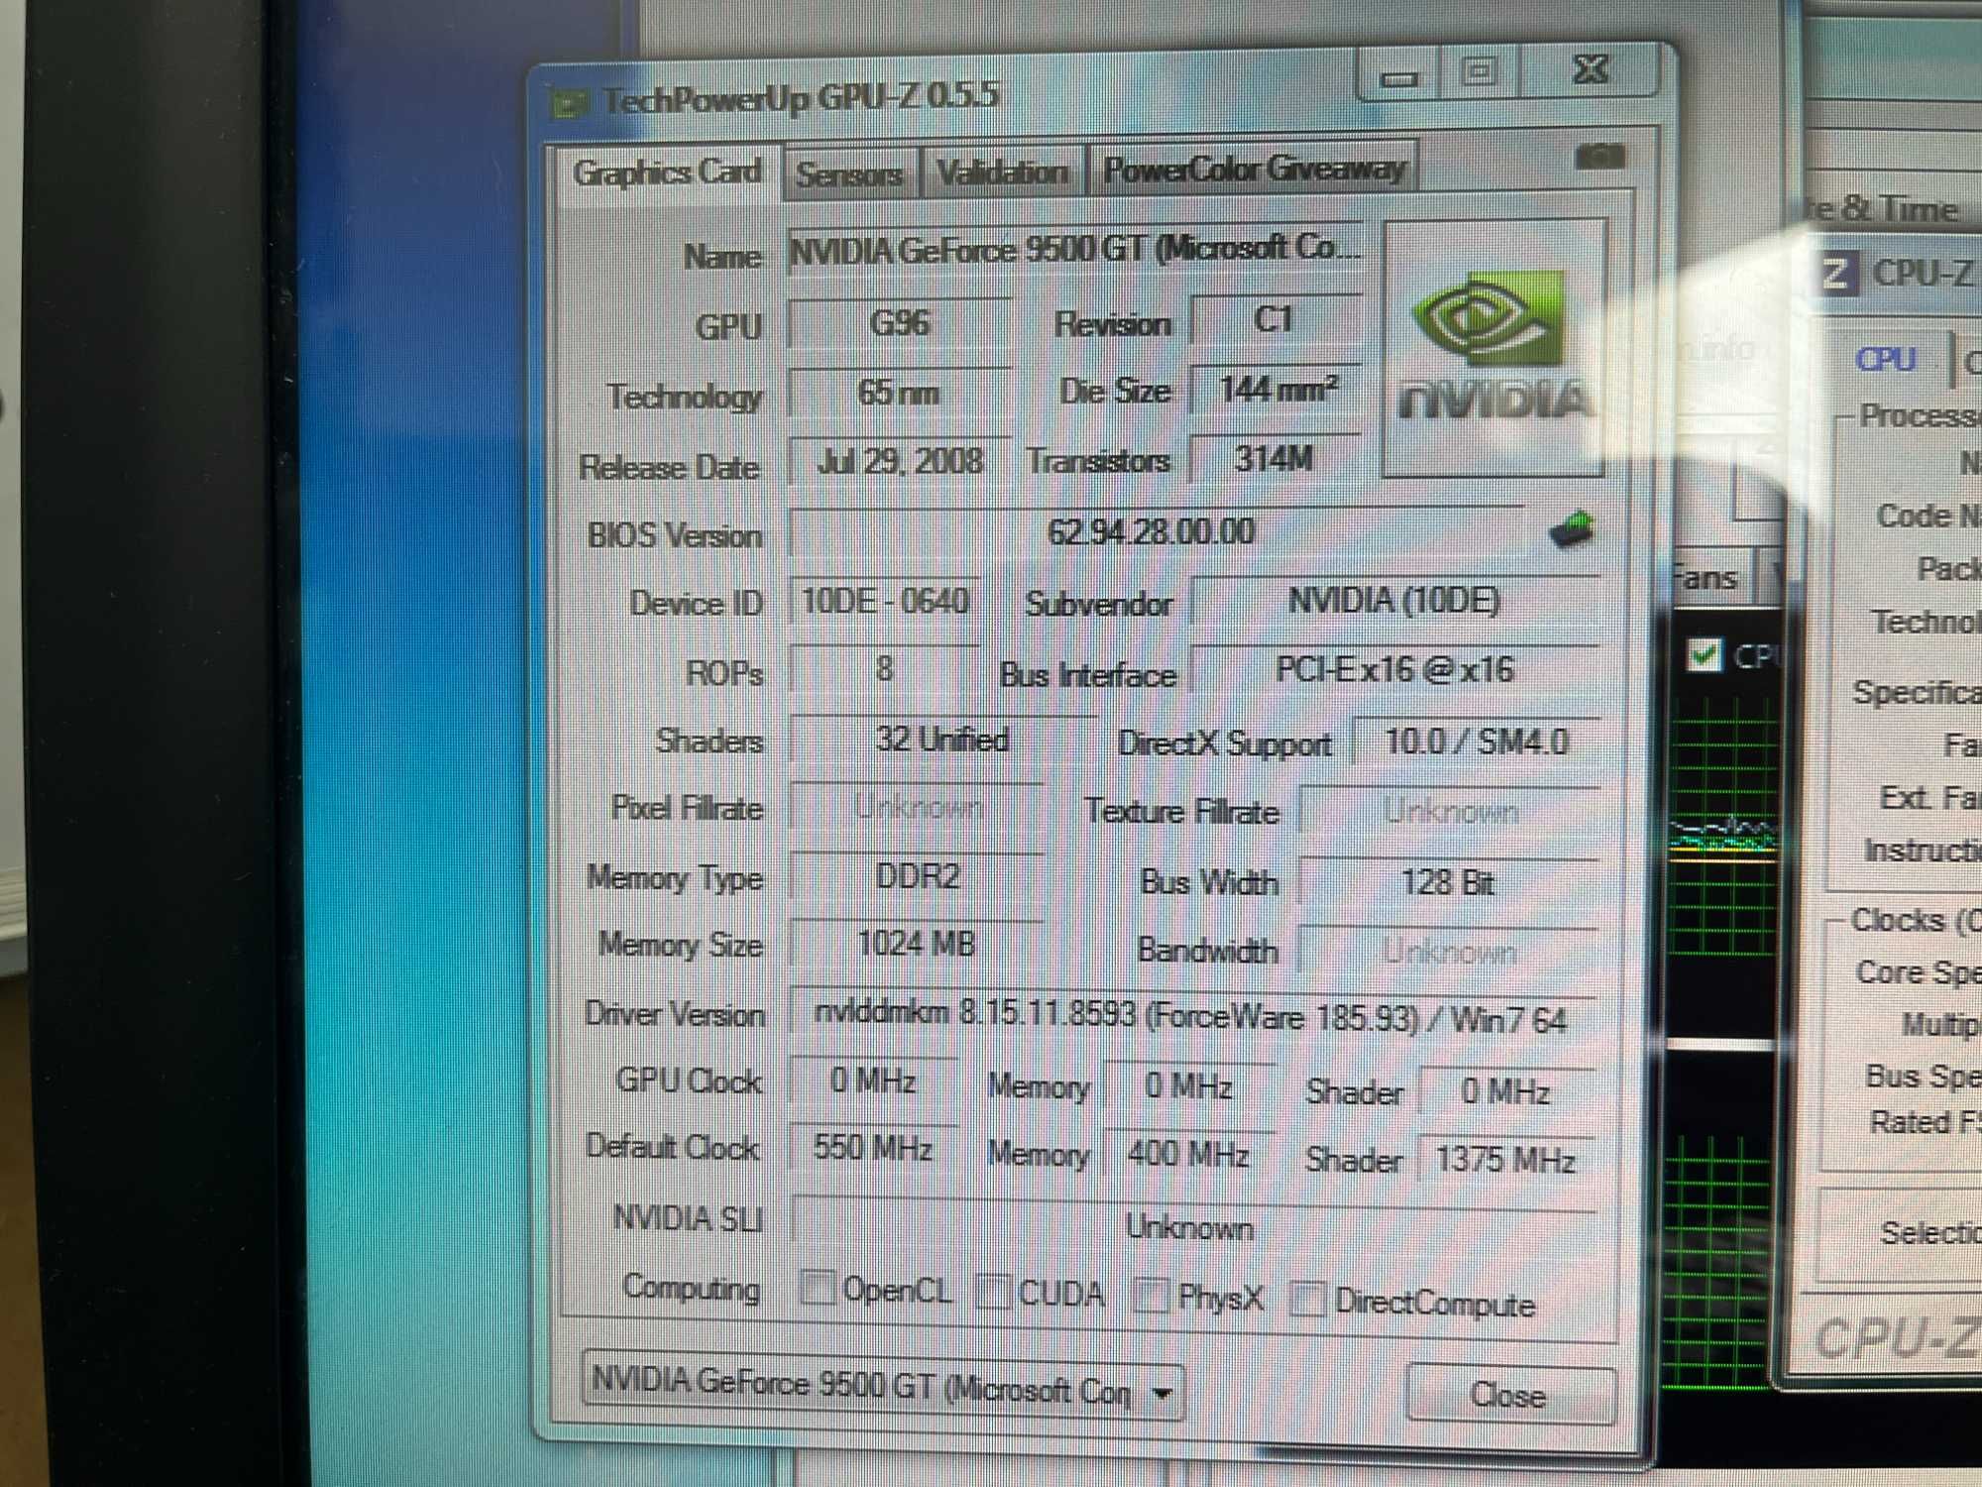The image size is (1982, 1487).
Task: Click the Name field showing GeForce 9500 GT
Action: click(x=1074, y=249)
